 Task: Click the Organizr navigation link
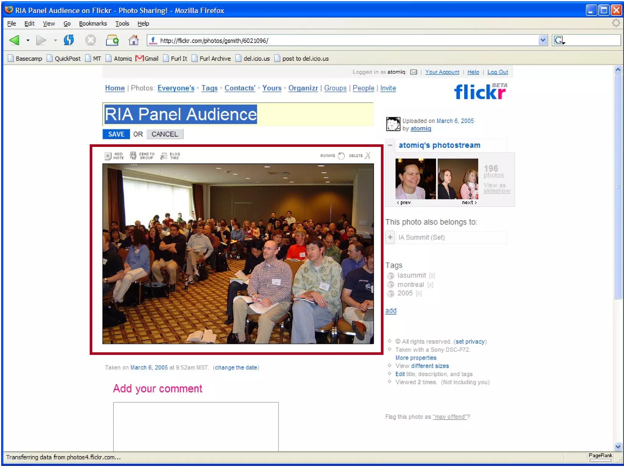pyautogui.click(x=303, y=88)
